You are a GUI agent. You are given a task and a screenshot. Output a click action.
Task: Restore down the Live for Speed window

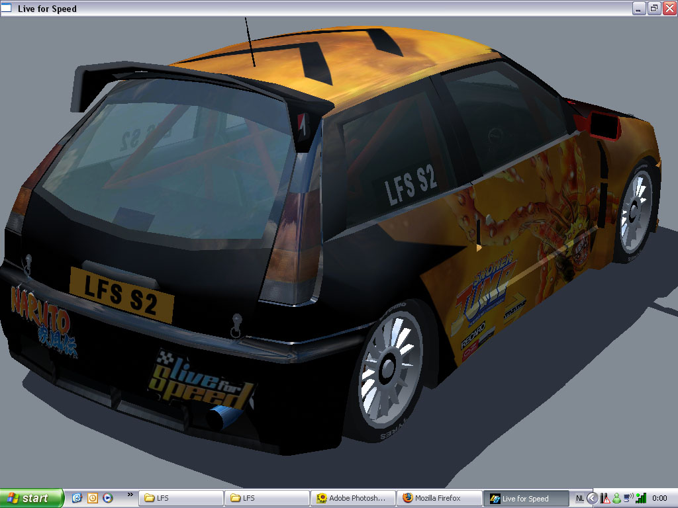pos(654,8)
